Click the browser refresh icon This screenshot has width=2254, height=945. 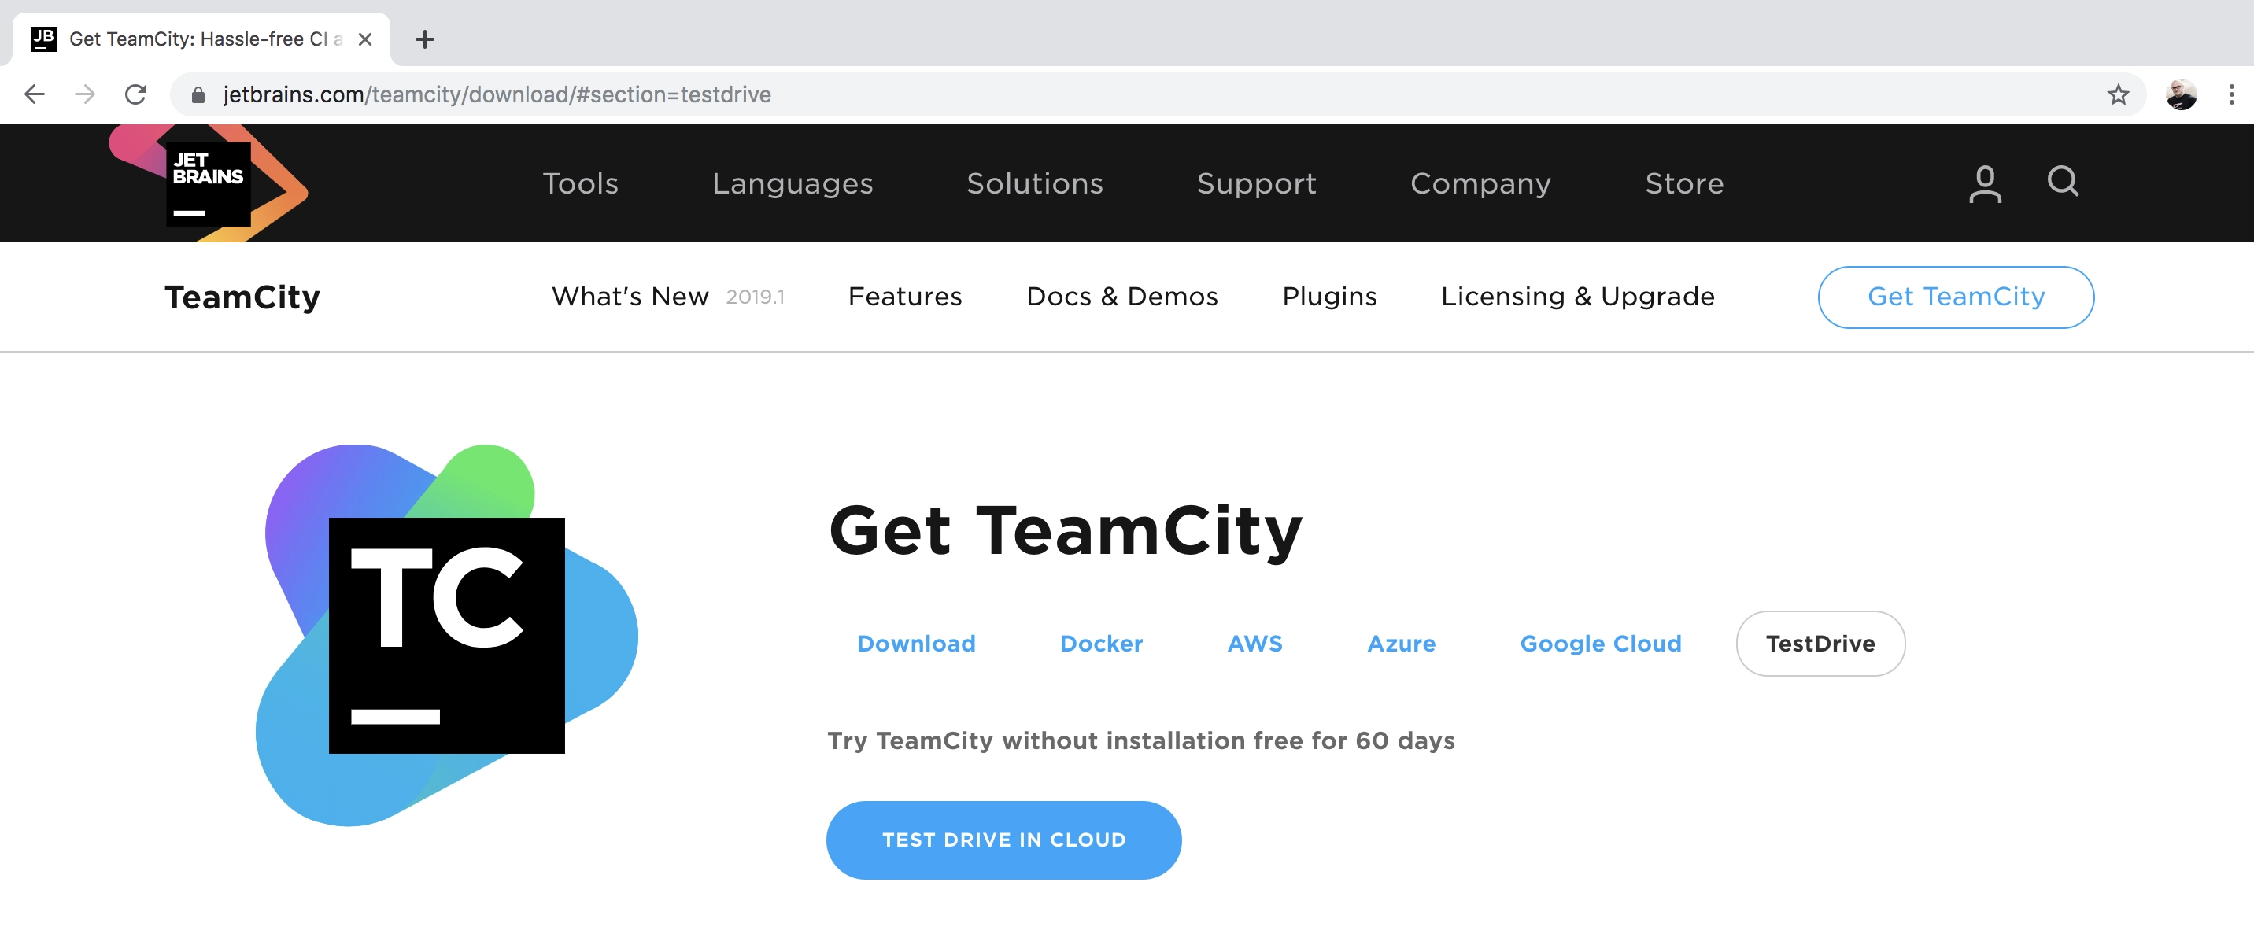pyautogui.click(x=135, y=94)
